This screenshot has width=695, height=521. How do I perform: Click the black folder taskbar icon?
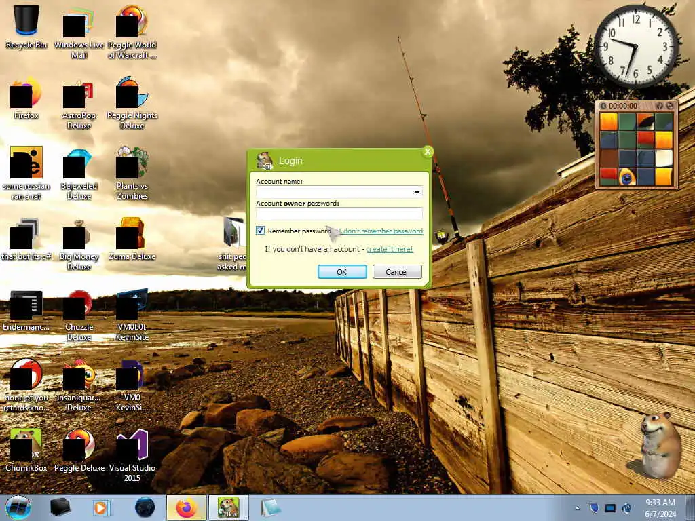coord(60,507)
